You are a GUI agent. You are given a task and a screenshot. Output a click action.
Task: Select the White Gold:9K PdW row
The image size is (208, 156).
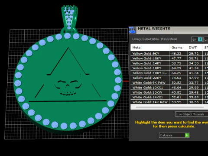(x=169, y=83)
